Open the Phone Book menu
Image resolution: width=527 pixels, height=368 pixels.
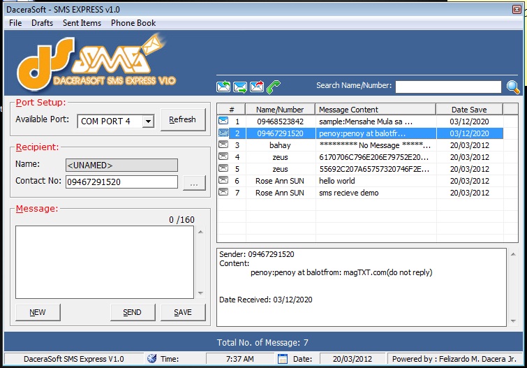pyautogui.click(x=133, y=23)
